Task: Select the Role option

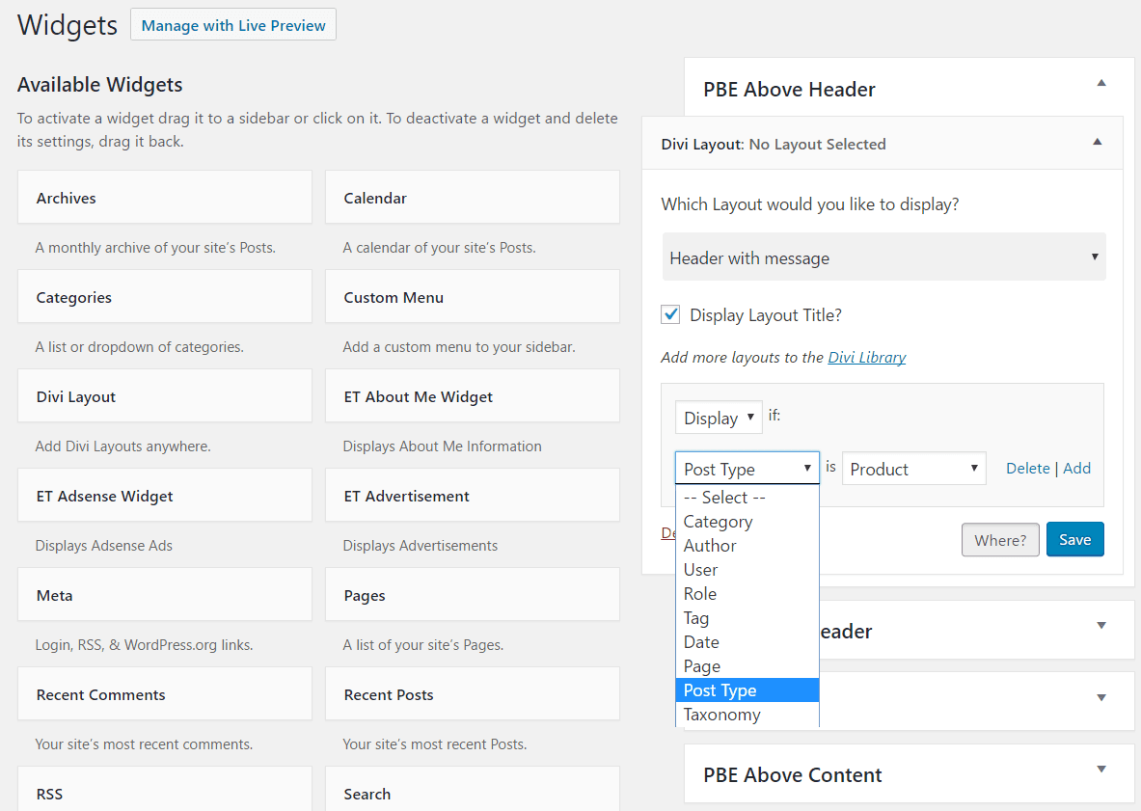Action: [700, 594]
